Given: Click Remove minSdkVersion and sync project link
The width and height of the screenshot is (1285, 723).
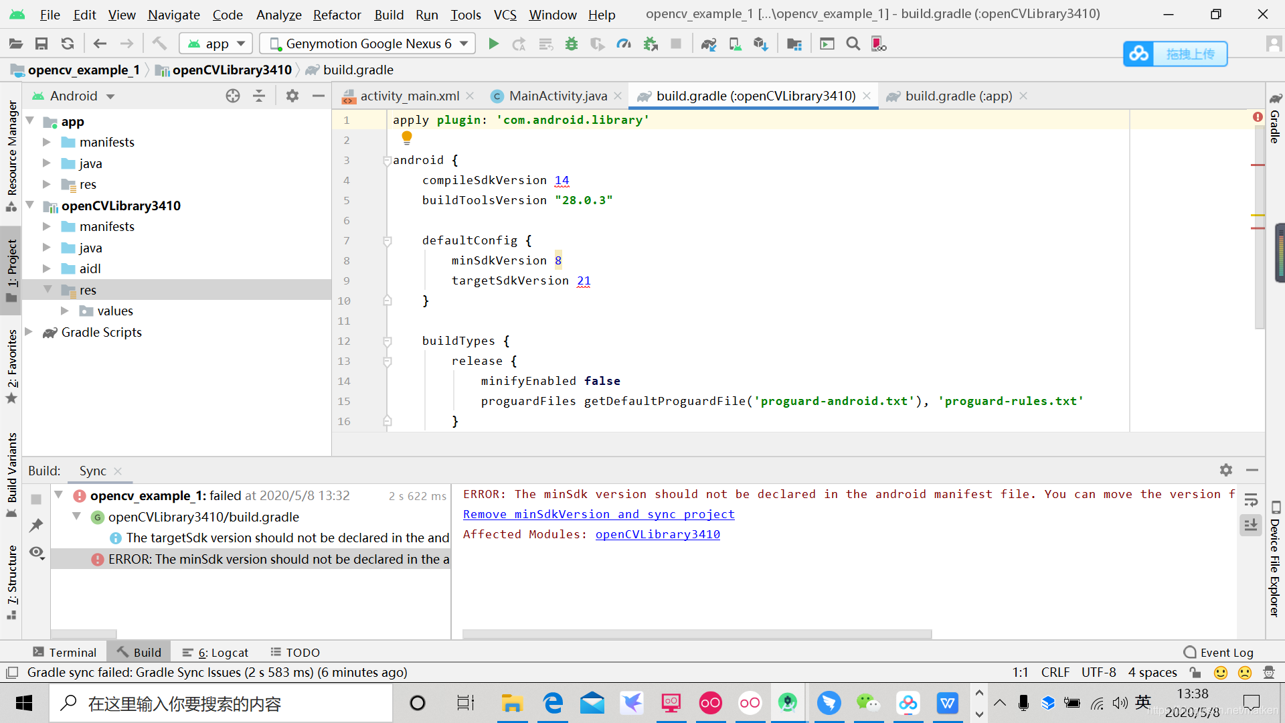Looking at the screenshot, I should pos(598,514).
